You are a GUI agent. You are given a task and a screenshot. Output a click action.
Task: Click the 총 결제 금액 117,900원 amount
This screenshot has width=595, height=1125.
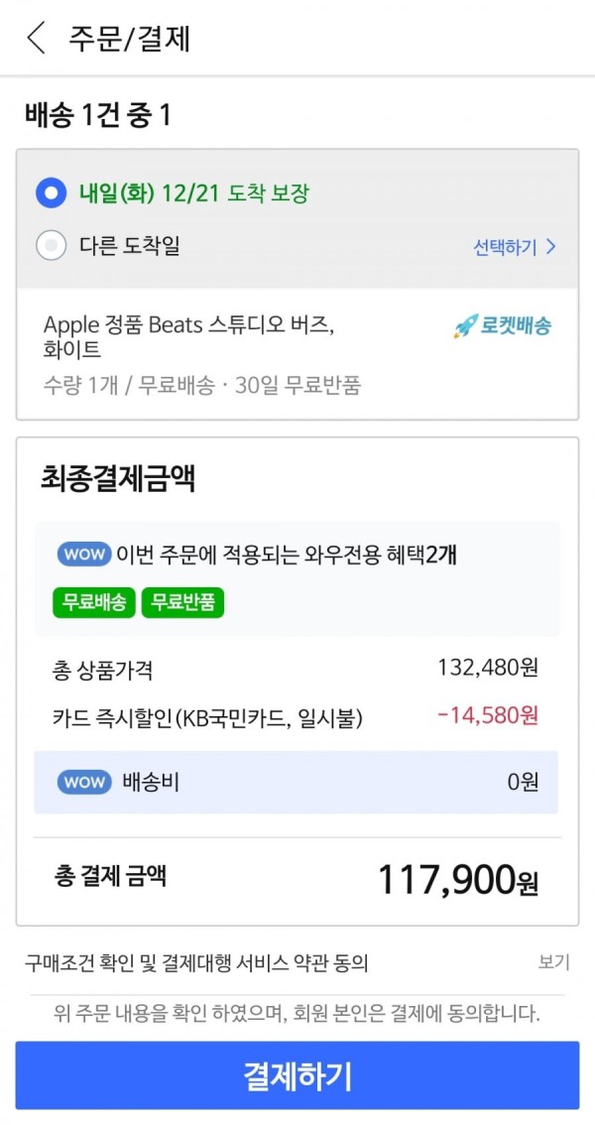pos(458,880)
